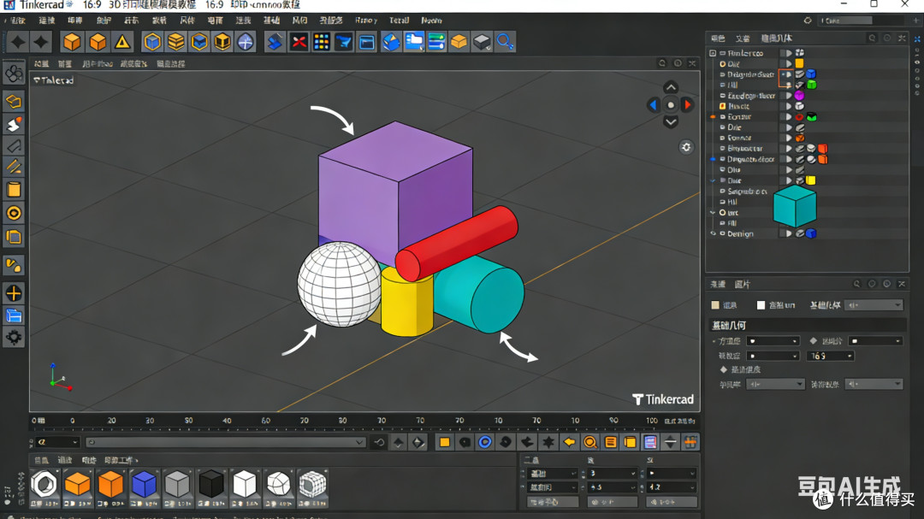Click the gray box toolbar icon
This screenshot has height=519, width=924.
click(482, 43)
